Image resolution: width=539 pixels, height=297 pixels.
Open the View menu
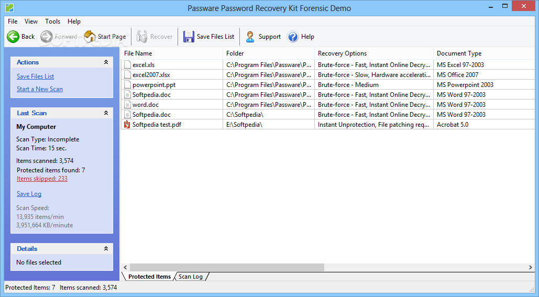(x=31, y=21)
